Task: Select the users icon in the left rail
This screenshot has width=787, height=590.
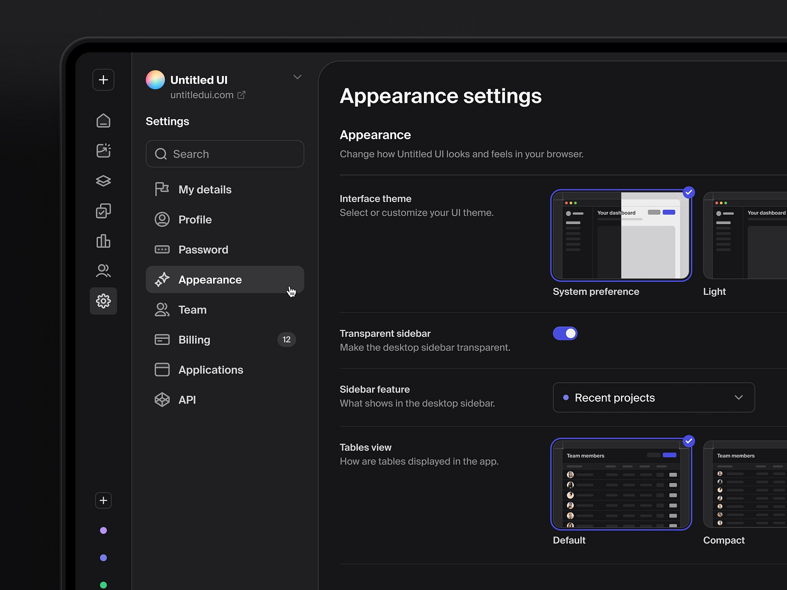Action: (103, 270)
